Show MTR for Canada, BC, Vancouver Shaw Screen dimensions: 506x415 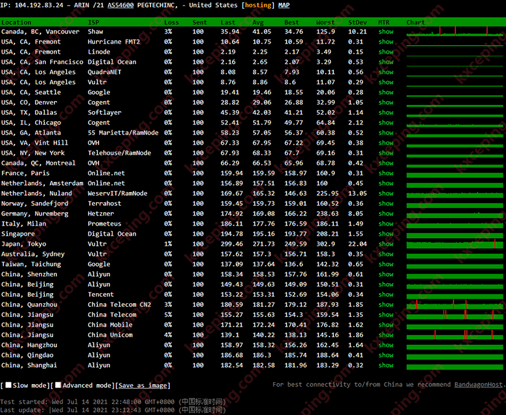coord(386,32)
